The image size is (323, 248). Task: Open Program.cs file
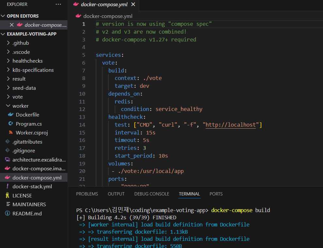pyautogui.click(x=29, y=124)
